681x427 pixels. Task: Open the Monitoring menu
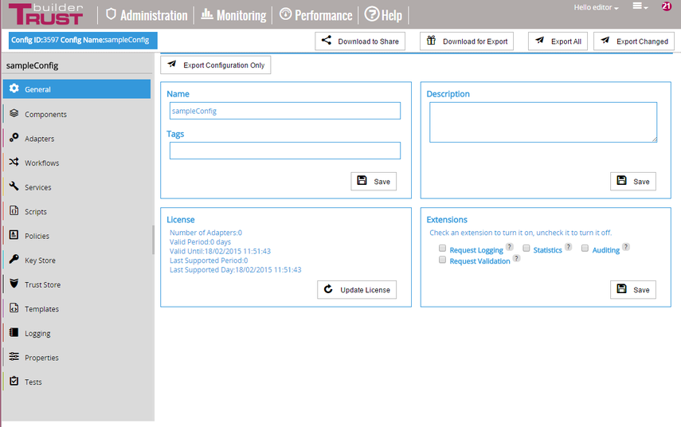[x=233, y=15]
